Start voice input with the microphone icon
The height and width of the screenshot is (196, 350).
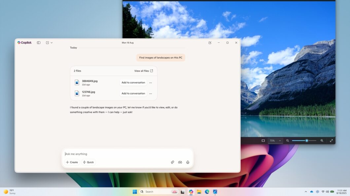(188, 162)
